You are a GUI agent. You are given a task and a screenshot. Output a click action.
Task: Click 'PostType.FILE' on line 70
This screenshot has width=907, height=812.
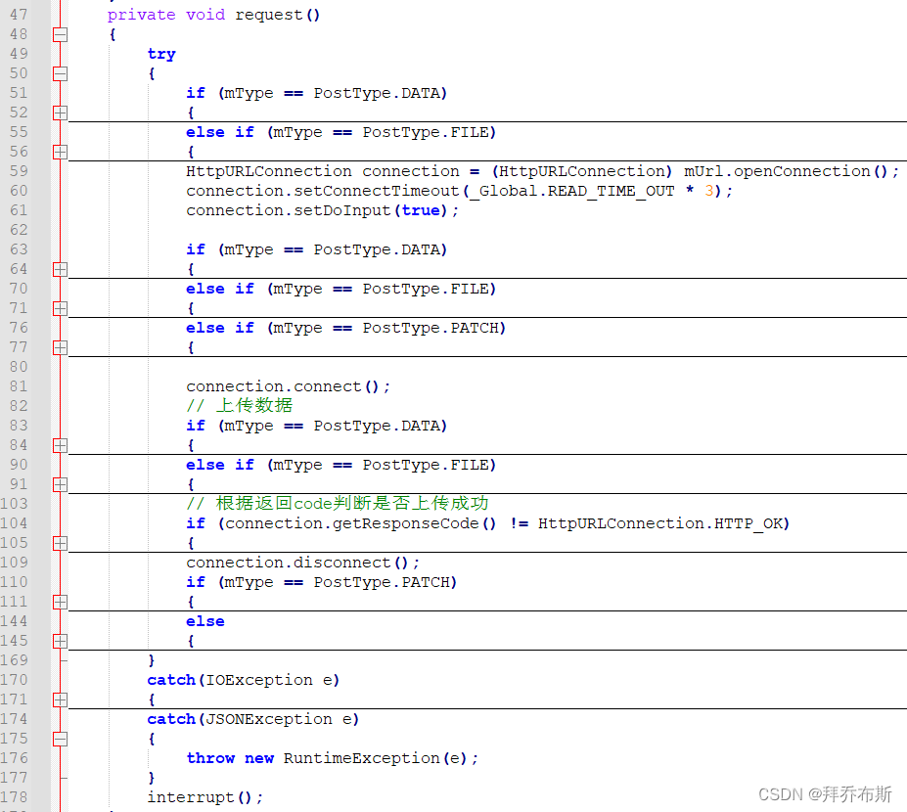(x=426, y=289)
